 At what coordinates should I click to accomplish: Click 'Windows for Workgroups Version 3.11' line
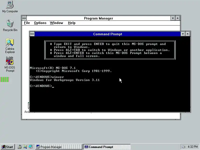tap(65, 80)
